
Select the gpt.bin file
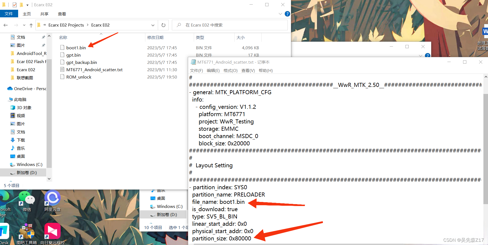click(x=73, y=55)
